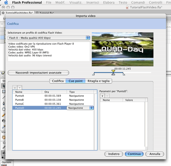Click Nascondi impostazioni avanzate button

pyautogui.click(x=38, y=73)
